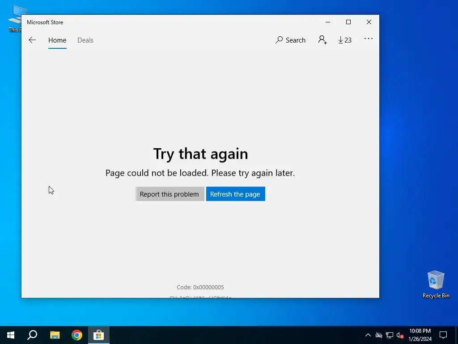Image resolution: width=458 pixels, height=344 pixels.
Task: Launch Google Chrome from the taskbar
Action: pyautogui.click(x=77, y=335)
